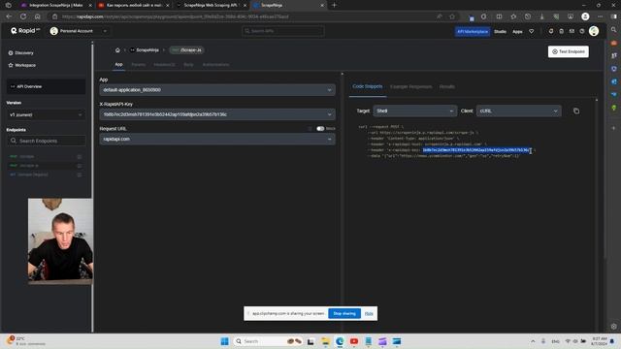Screen dimensions: 621x349
Task: Add the page to favorites with the star icon
Action: pyautogui.click(x=452, y=16)
